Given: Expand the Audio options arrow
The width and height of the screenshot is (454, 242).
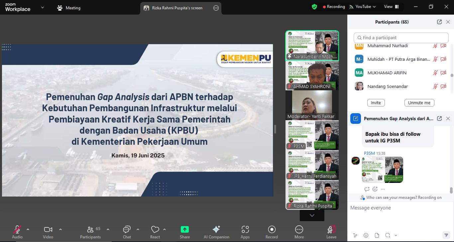Looking at the screenshot, I should coord(28,229).
